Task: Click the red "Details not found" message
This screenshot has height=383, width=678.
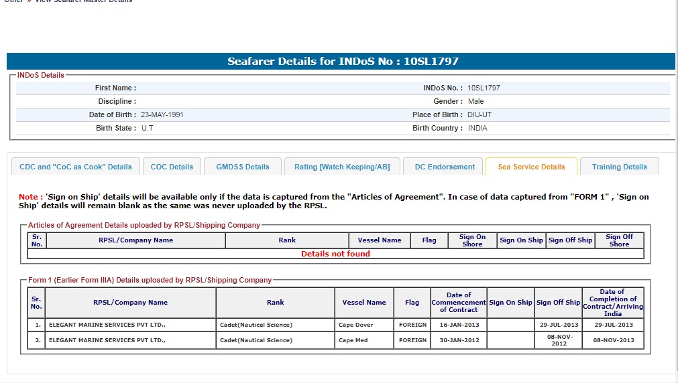Action: tap(335, 254)
